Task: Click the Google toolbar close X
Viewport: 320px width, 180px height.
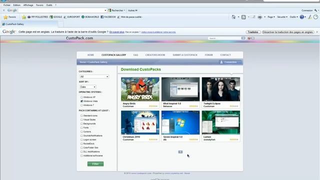Action: [3, 10]
